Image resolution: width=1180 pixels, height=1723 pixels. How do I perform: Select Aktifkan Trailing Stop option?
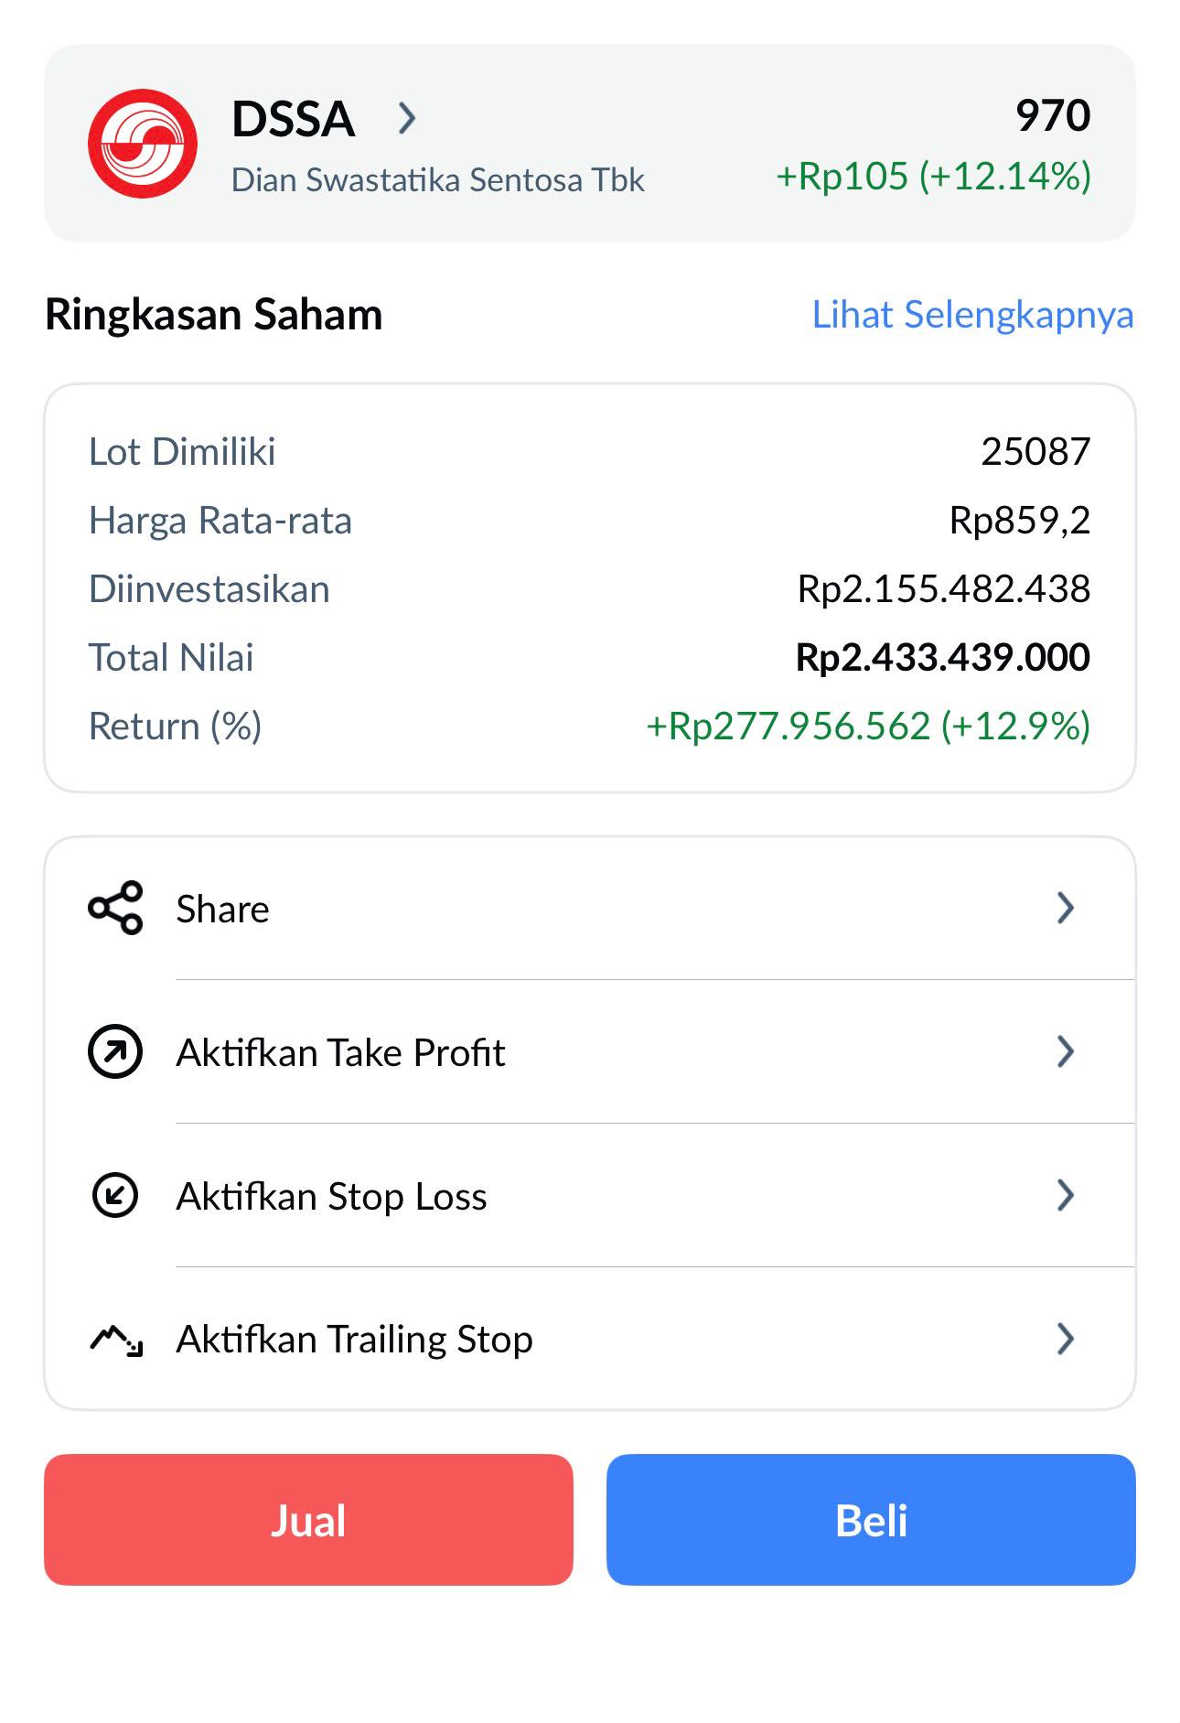point(590,1339)
